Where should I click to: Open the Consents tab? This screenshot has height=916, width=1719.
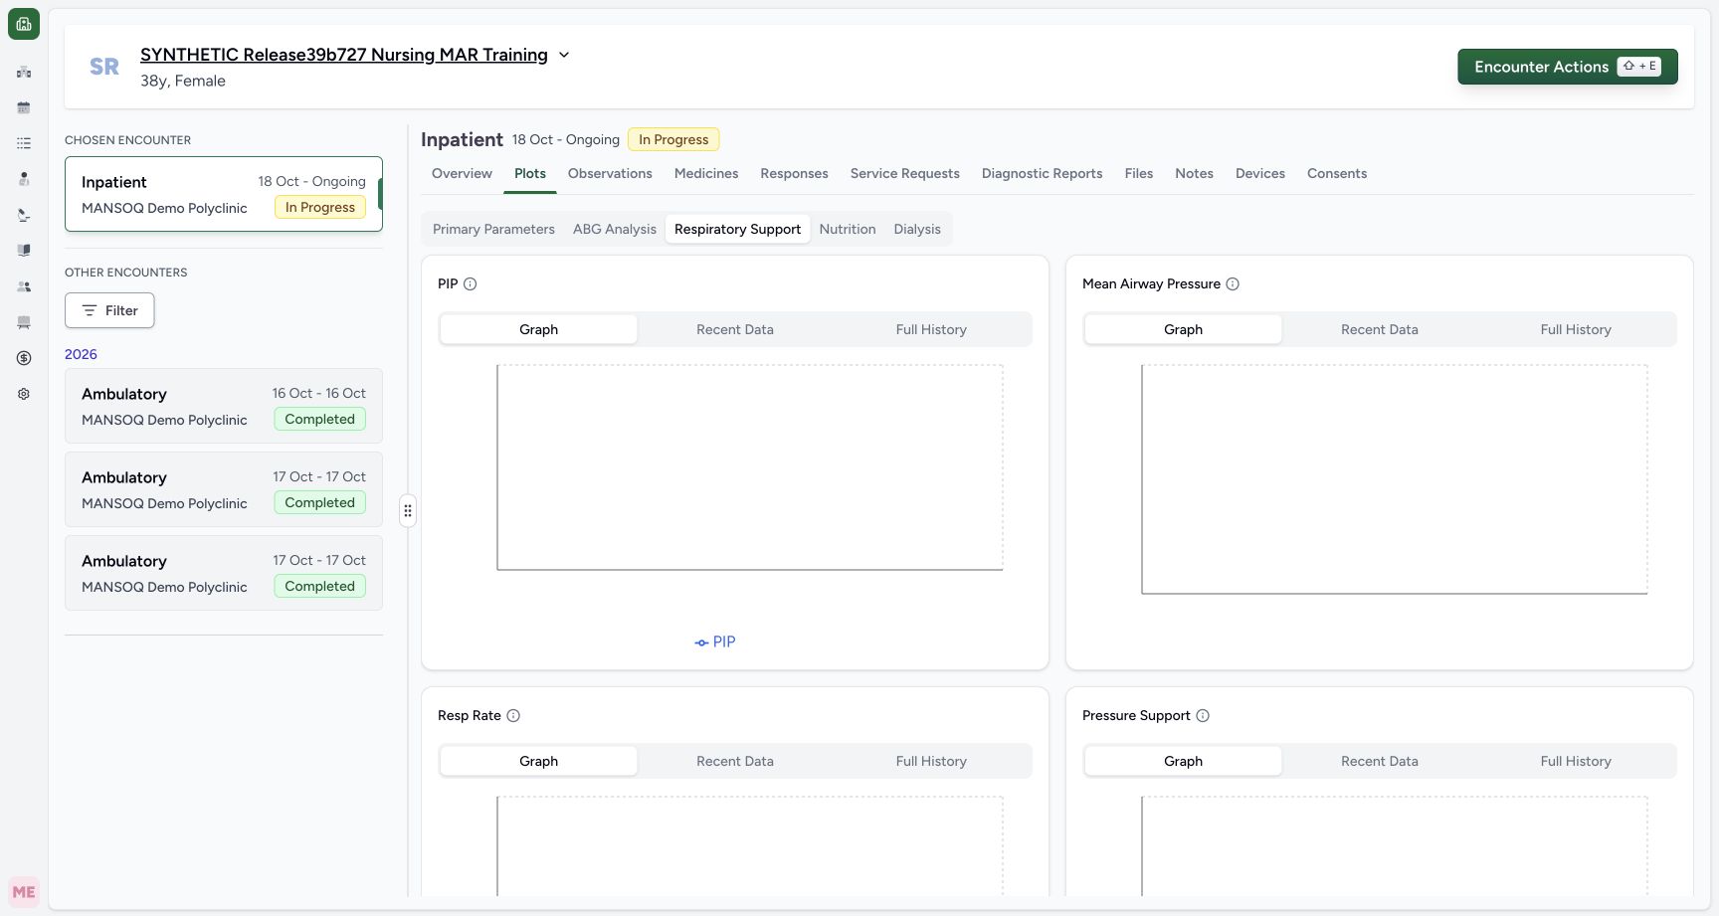click(x=1337, y=173)
